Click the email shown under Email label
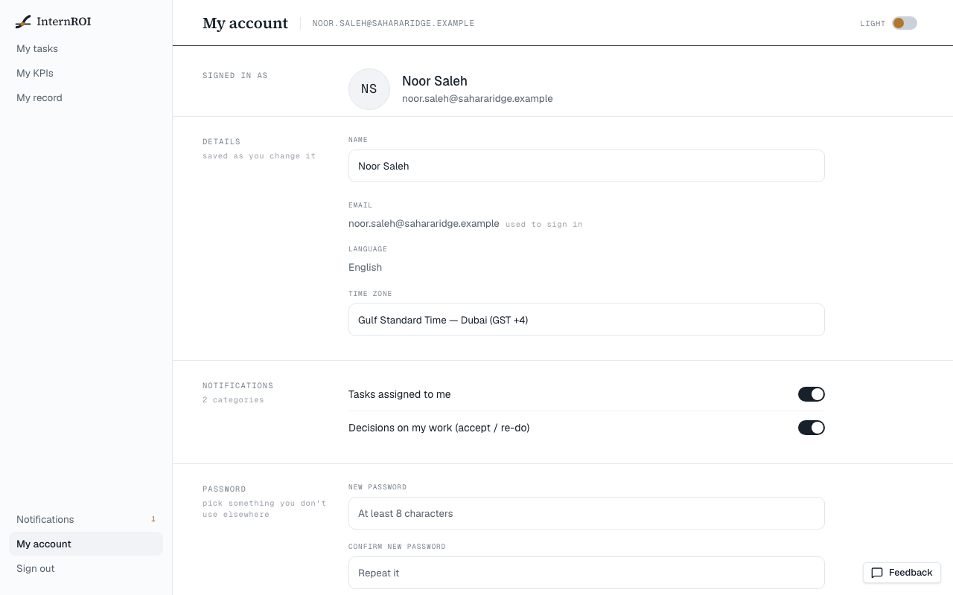 (424, 223)
